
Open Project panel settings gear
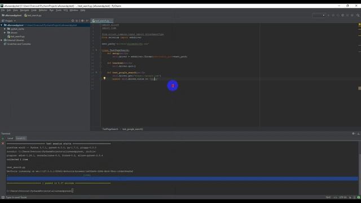tap(82, 21)
